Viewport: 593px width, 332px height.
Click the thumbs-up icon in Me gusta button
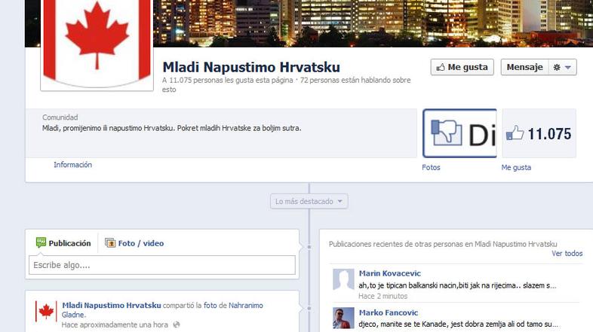(441, 67)
